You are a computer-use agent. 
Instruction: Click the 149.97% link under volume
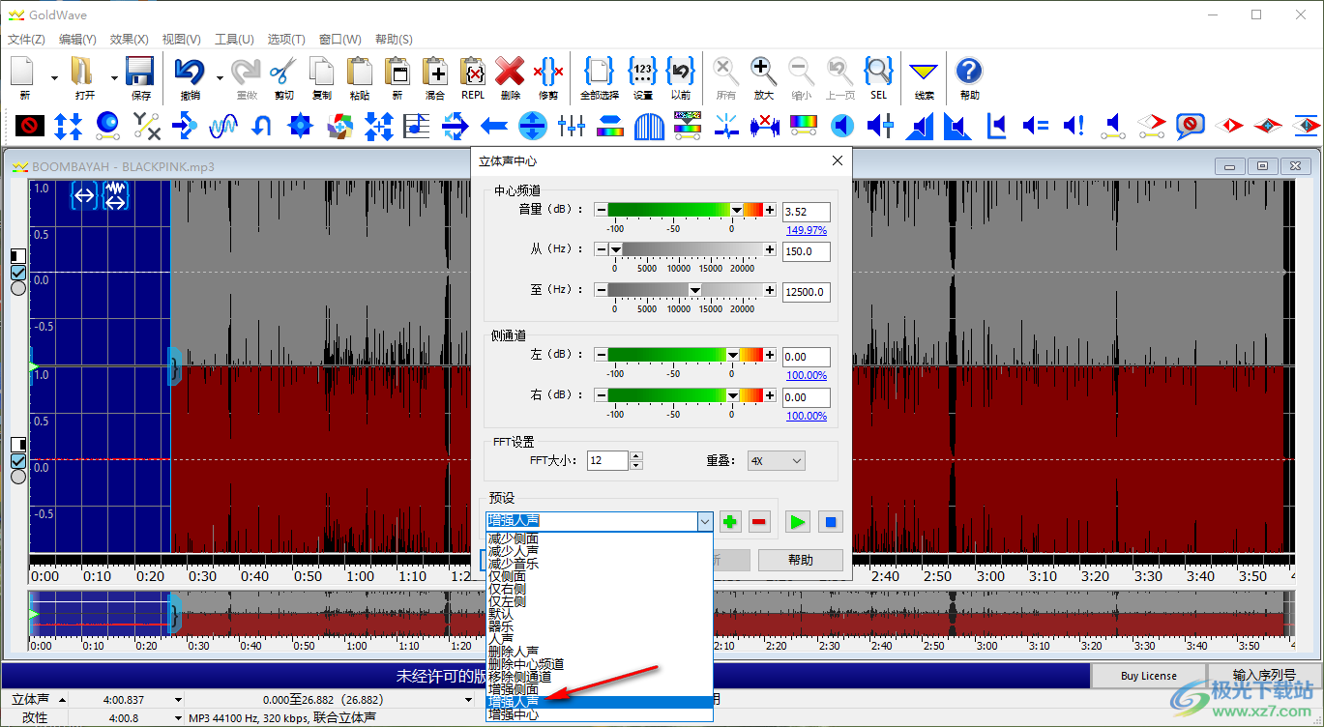tap(807, 230)
